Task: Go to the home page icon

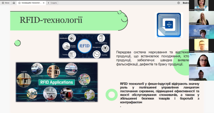Action: point(14,3)
